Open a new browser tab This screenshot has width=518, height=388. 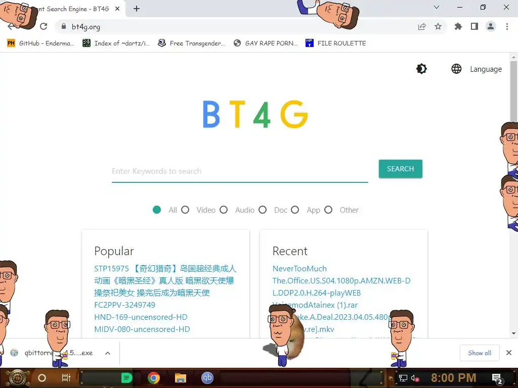pyautogui.click(x=137, y=9)
